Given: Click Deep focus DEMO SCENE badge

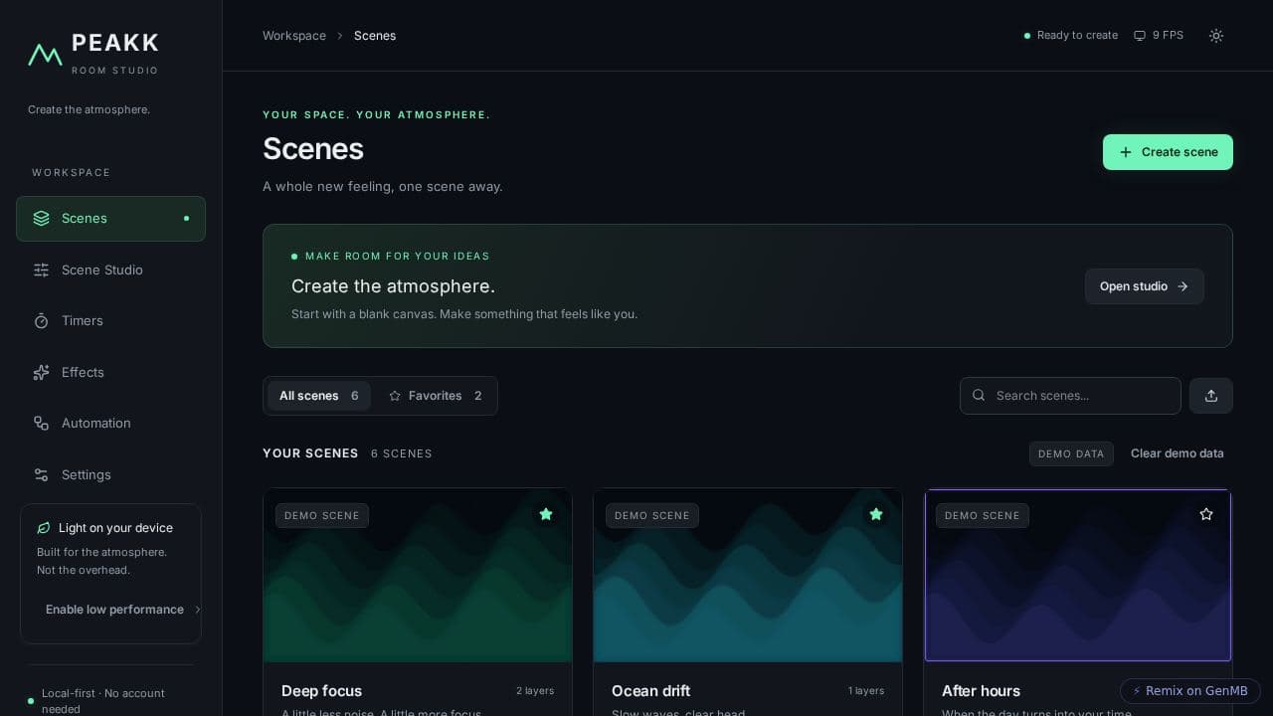Looking at the screenshot, I should 322,515.
